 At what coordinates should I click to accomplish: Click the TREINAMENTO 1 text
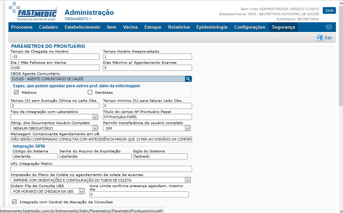coord(78,19)
